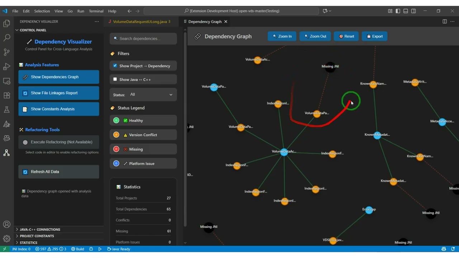
Task: Open Run and Debug view
Action: [x=6, y=67]
